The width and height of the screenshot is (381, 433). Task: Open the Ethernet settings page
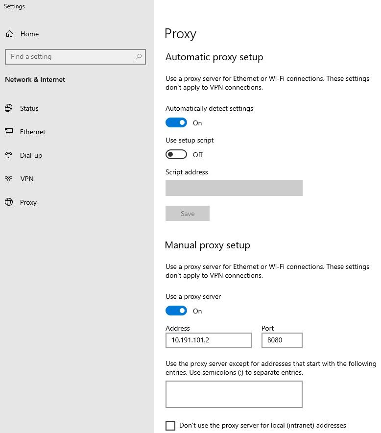[x=32, y=132]
